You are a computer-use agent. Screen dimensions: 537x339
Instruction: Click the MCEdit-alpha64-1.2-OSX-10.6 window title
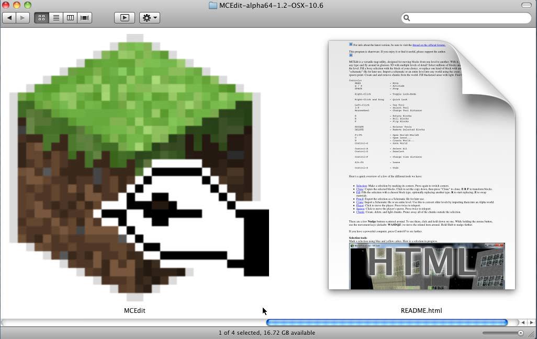pos(271,5)
